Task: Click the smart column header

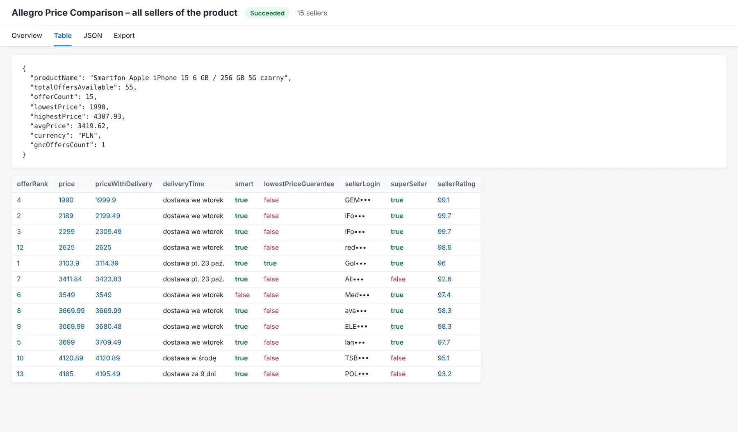Action: tap(244, 184)
